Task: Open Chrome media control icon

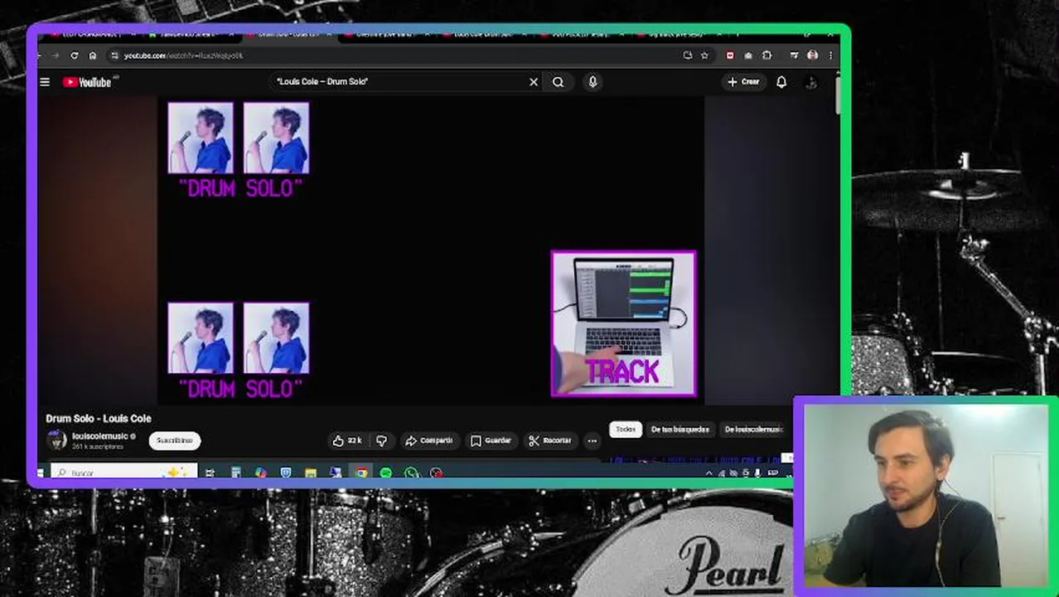Action: [794, 56]
